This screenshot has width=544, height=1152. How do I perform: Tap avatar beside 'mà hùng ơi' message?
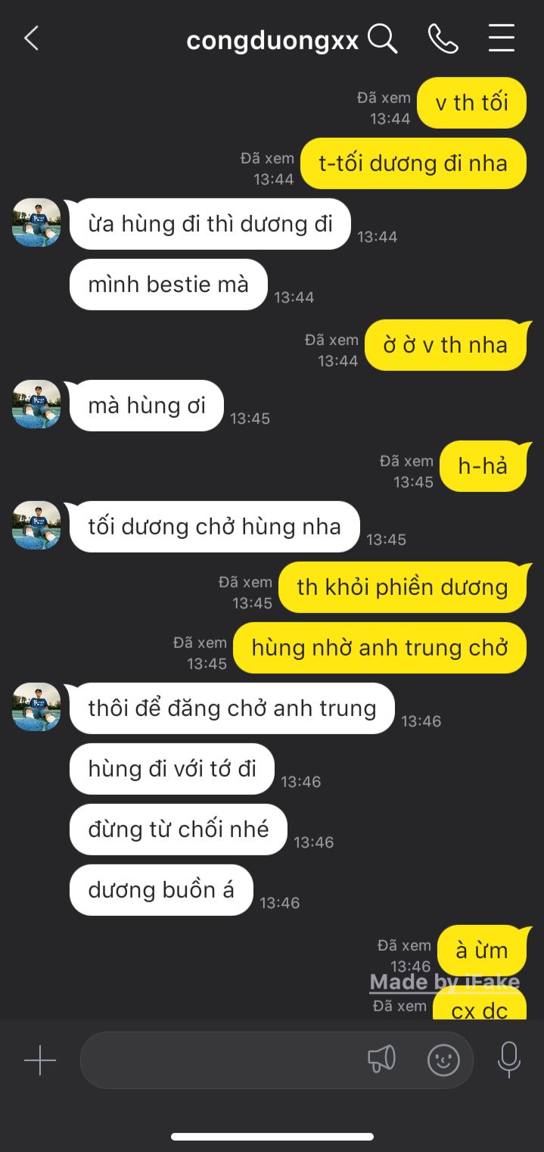pos(36,404)
